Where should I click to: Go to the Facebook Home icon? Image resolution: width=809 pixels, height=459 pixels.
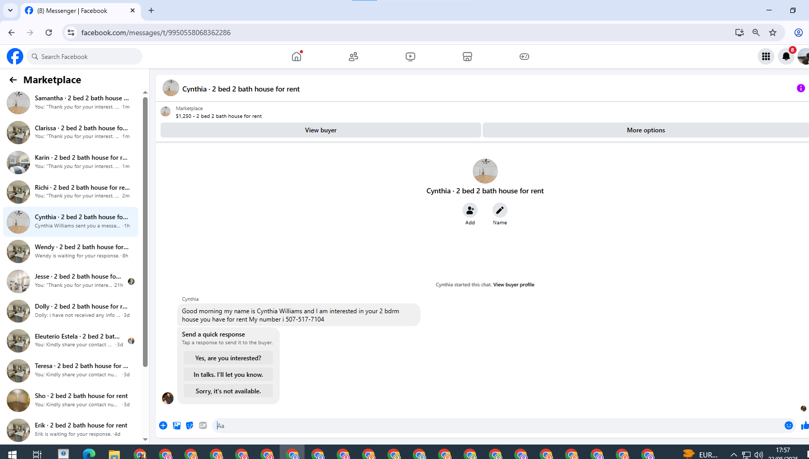pyautogui.click(x=296, y=56)
